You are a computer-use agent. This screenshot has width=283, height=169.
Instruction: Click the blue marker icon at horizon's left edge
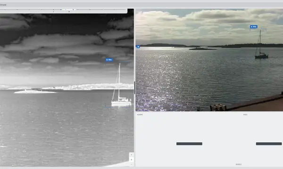click(x=138, y=47)
